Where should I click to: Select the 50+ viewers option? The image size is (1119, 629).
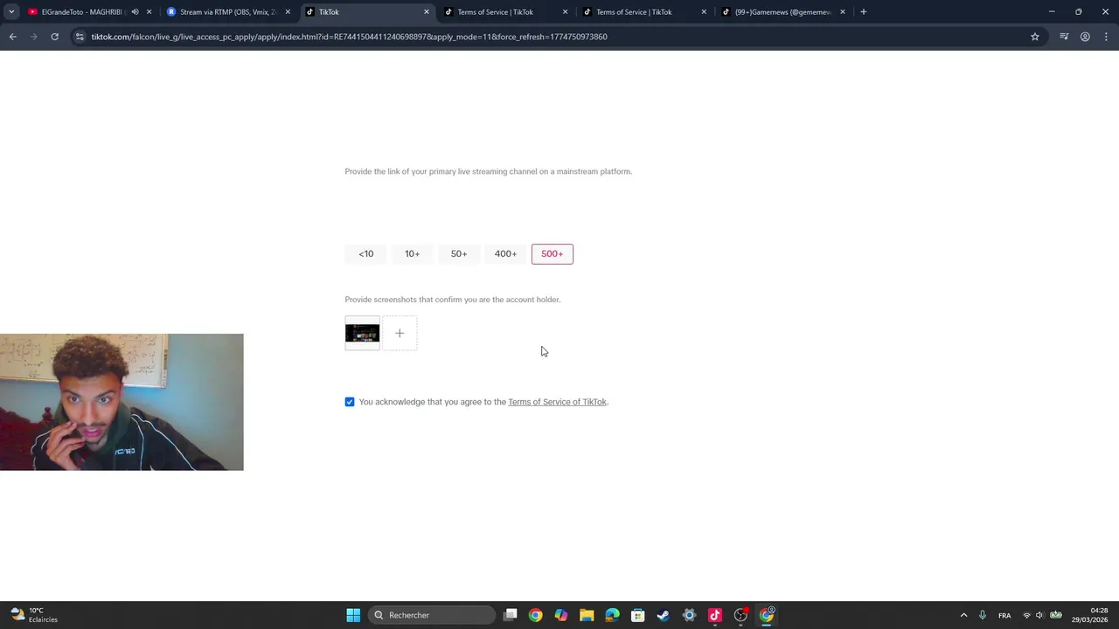pos(459,254)
